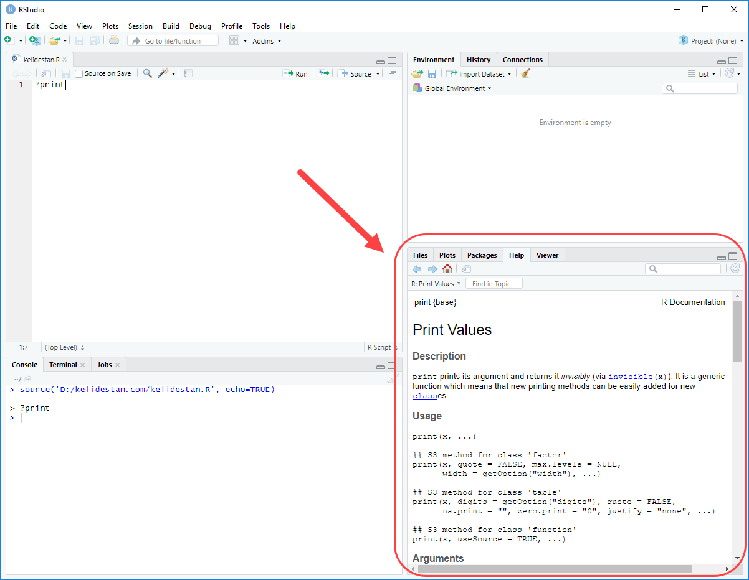This screenshot has width=749, height=580.
Task: Refresh the Environment pane
Action: pyautogui.click(x=729, y=73)
